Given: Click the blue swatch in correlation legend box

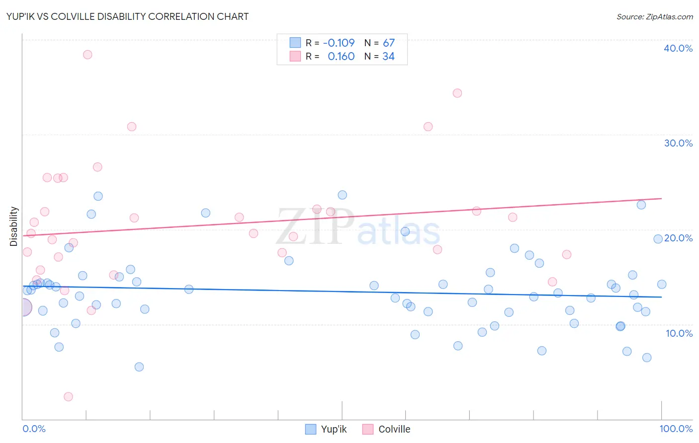Looking at the screenshot, I should click(295, 43).
